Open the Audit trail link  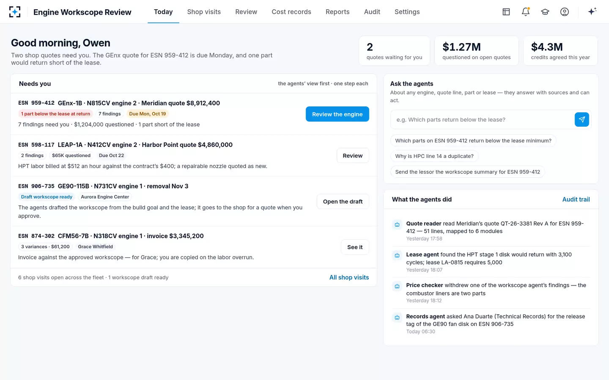(576, 199)
